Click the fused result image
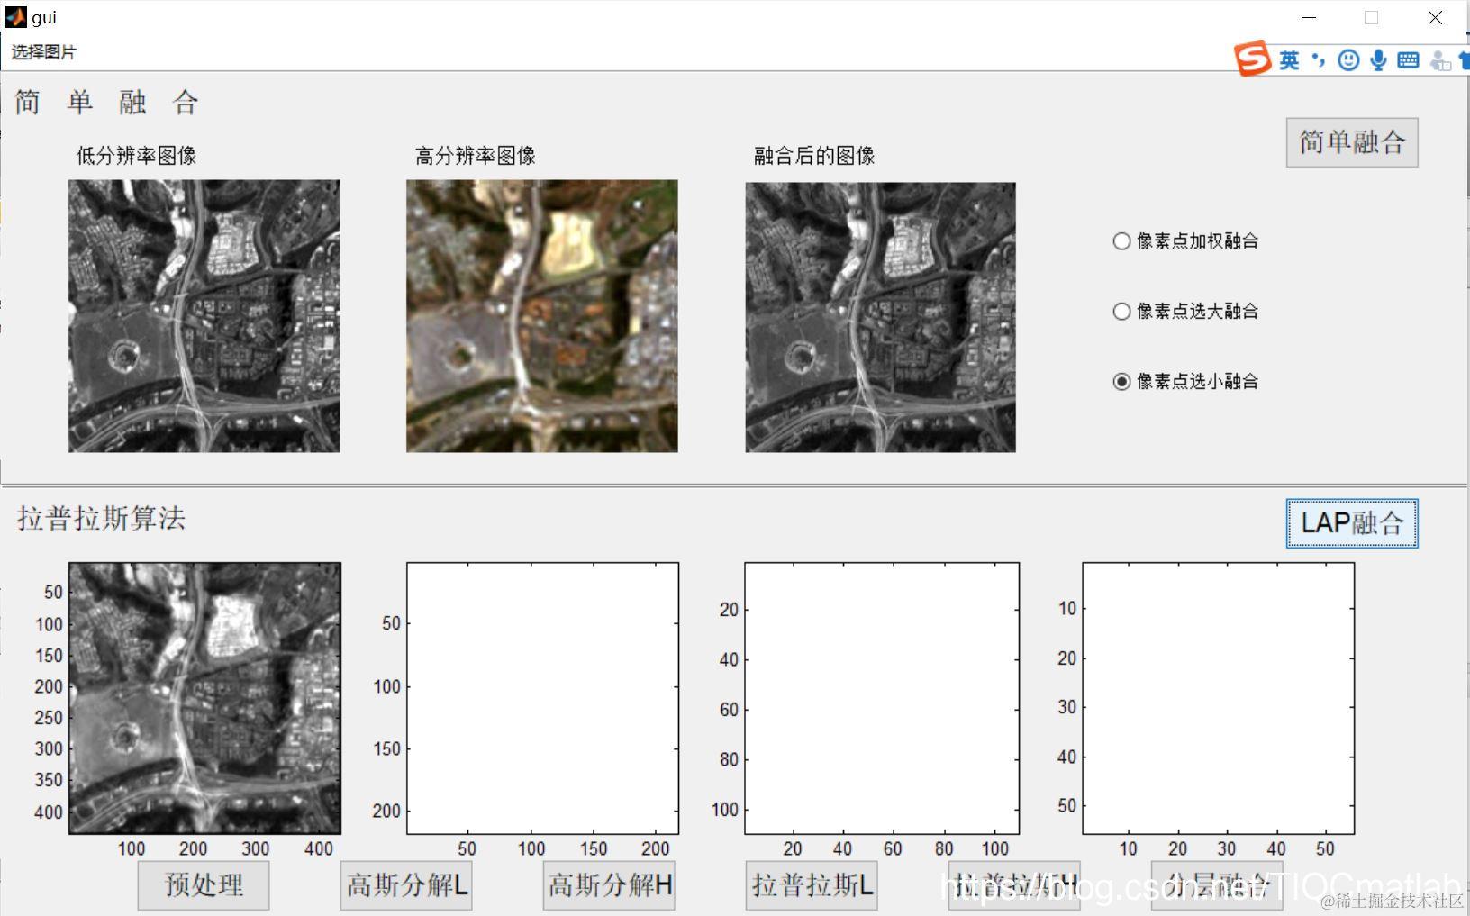 pyautogui.click(x=881, y=317)
